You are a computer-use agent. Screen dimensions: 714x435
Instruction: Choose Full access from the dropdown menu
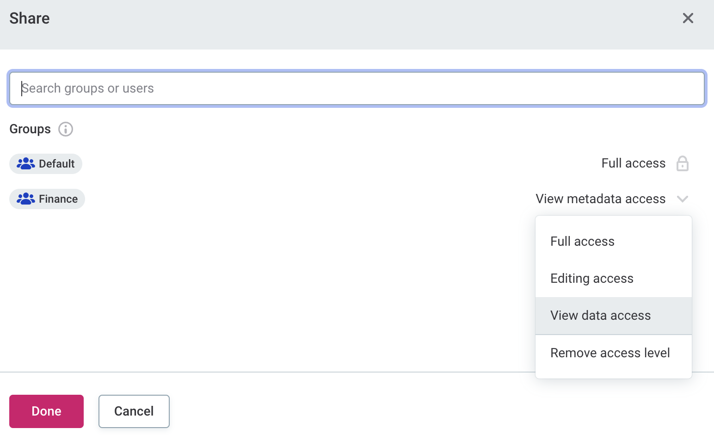(x=582, y=242)
